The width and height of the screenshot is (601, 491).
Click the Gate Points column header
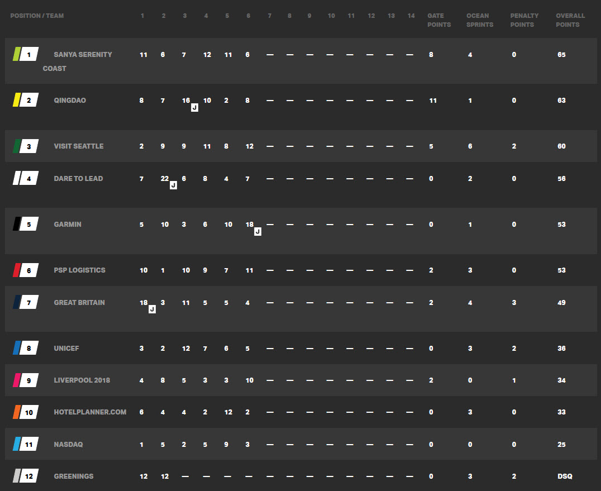pyautogui.click(x=439, y=20)
